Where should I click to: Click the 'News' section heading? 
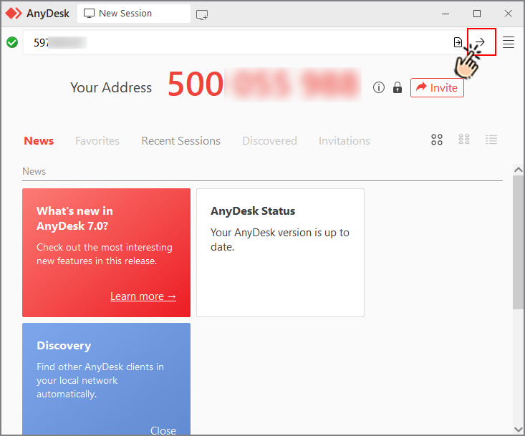coord(34,171)
